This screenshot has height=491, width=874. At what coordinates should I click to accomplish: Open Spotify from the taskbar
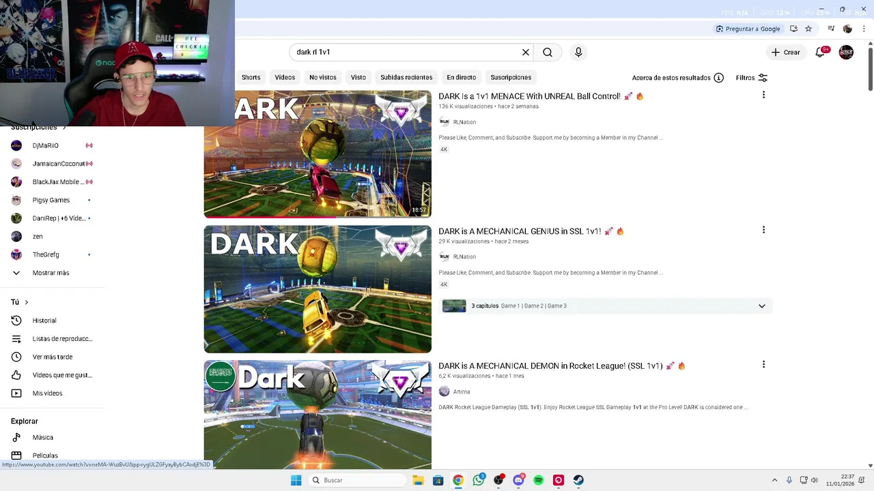pyautogui.click(x=539, y=480)
